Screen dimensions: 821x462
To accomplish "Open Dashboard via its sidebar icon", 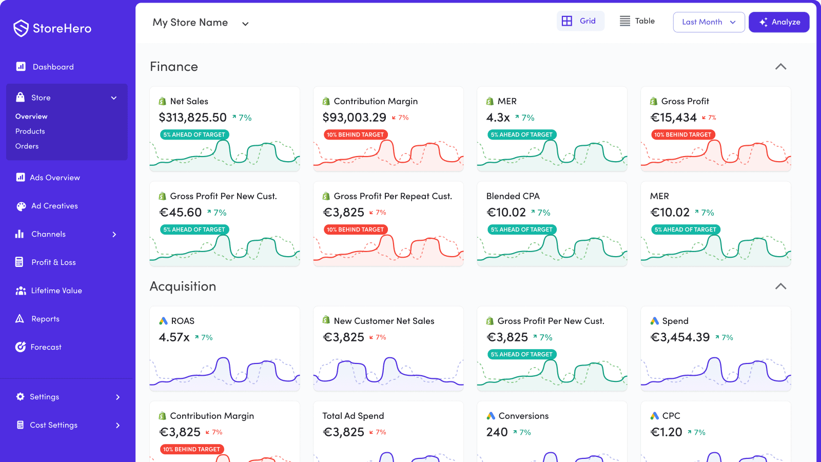I will tap(21, 66).
